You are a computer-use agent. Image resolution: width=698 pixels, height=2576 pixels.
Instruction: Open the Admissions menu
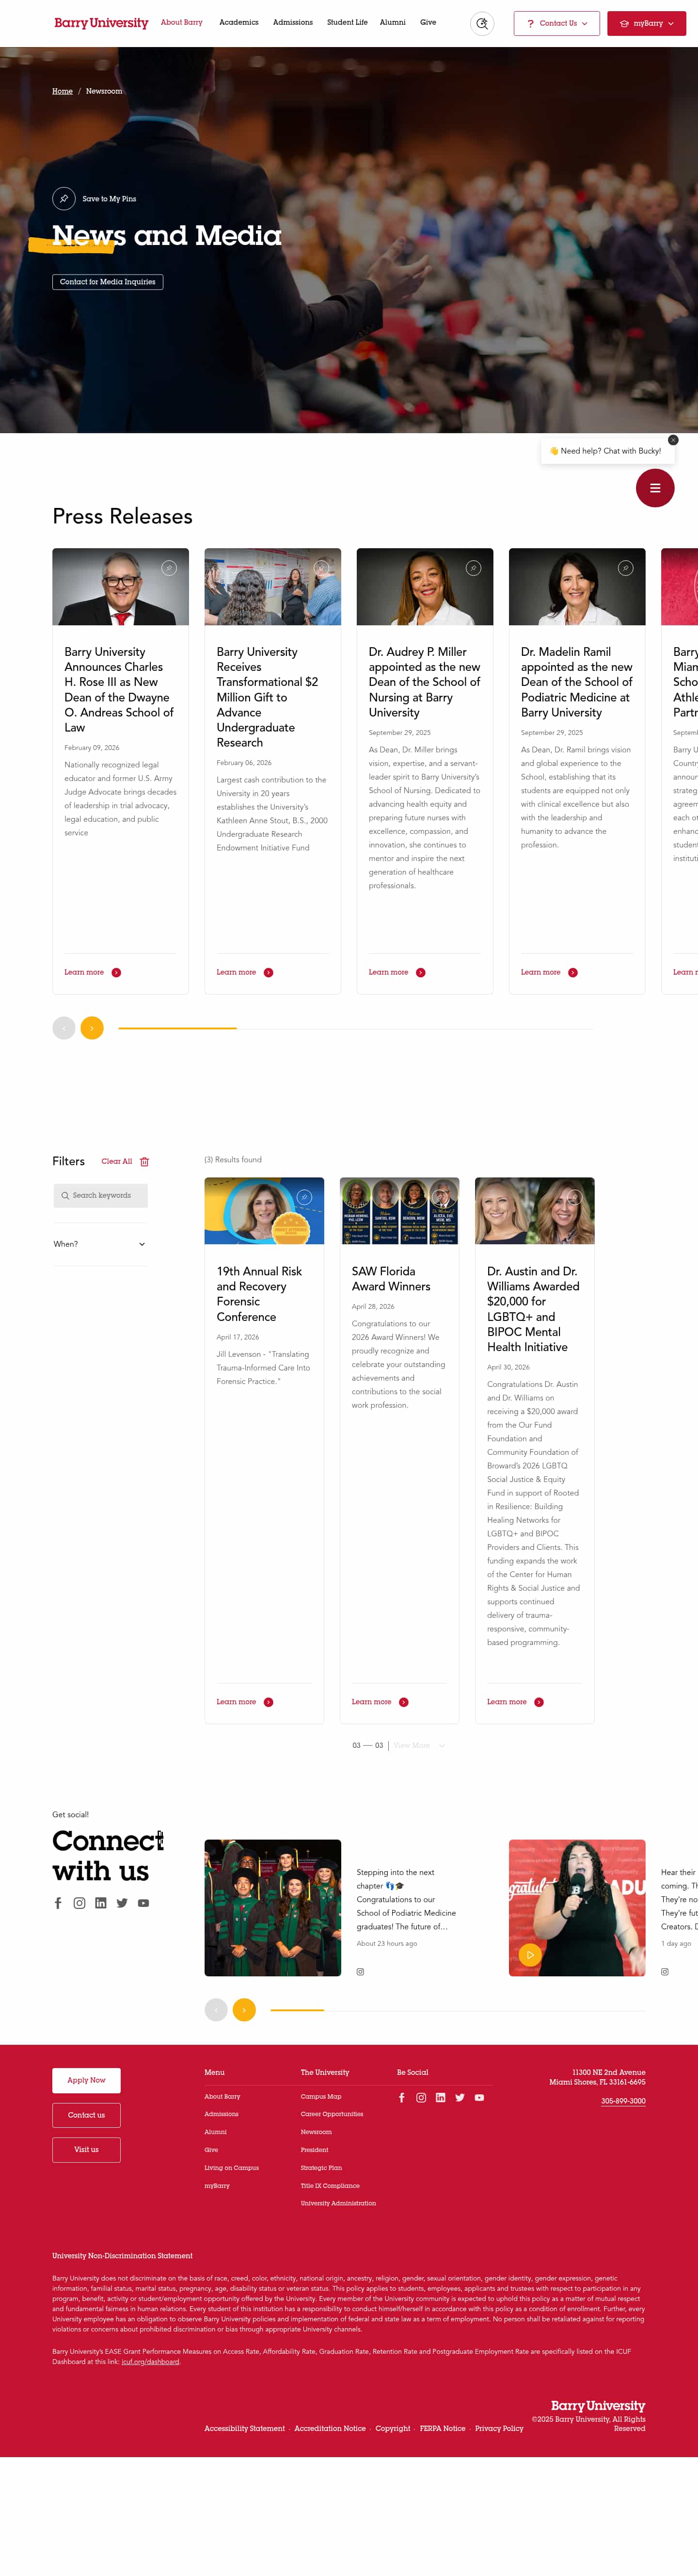293,22
